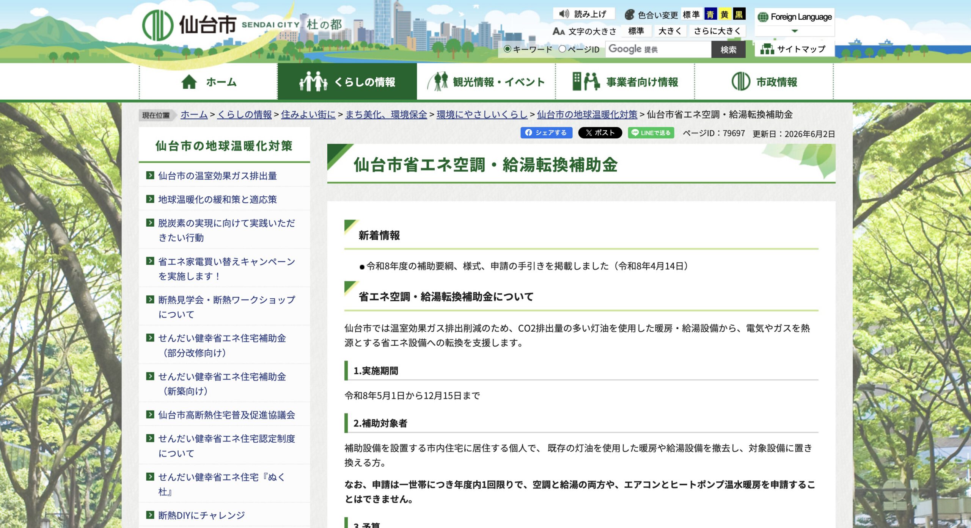The width and height of the screenshot is (971, 528).
Task: Click the AA text size icon
Action: pos(558,31)
